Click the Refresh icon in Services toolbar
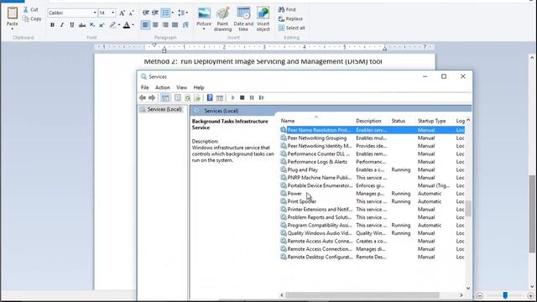537x302 pixels. pos(187,98)
